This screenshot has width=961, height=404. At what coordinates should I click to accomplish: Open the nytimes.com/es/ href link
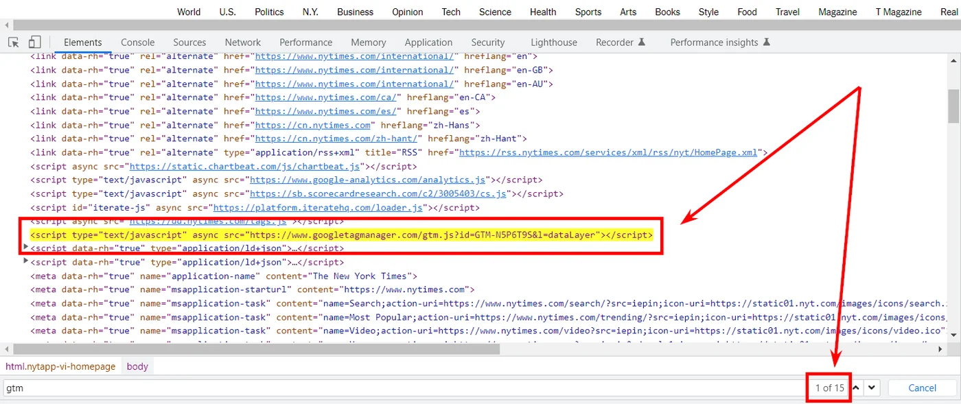pyautogui.click(x=326, y=111)
